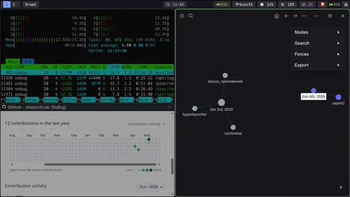Click the power icon in top bar
The image size is (350, 197).
coord(346,5)
